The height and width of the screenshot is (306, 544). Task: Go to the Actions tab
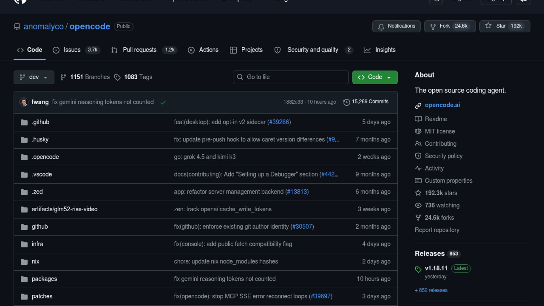(203, 50)
